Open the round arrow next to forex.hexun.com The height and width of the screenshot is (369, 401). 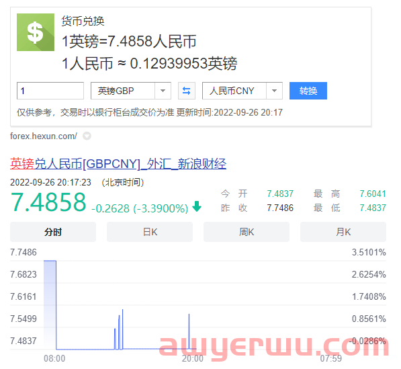tap(87, 136)
